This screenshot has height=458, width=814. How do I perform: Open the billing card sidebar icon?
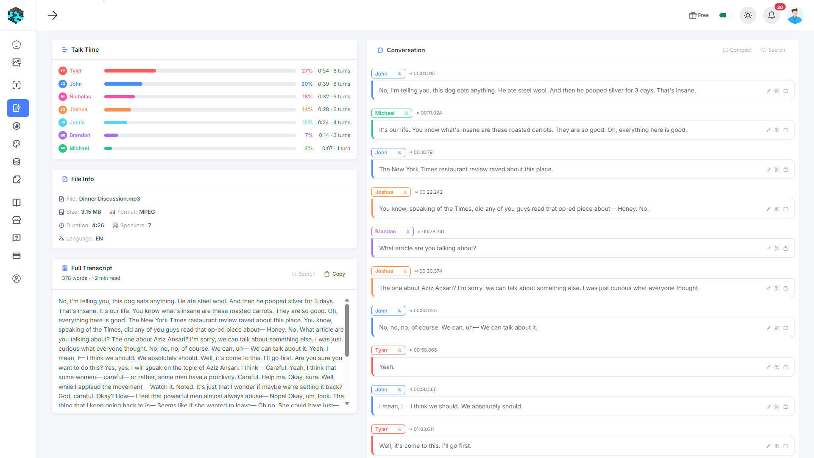(17, 256)
